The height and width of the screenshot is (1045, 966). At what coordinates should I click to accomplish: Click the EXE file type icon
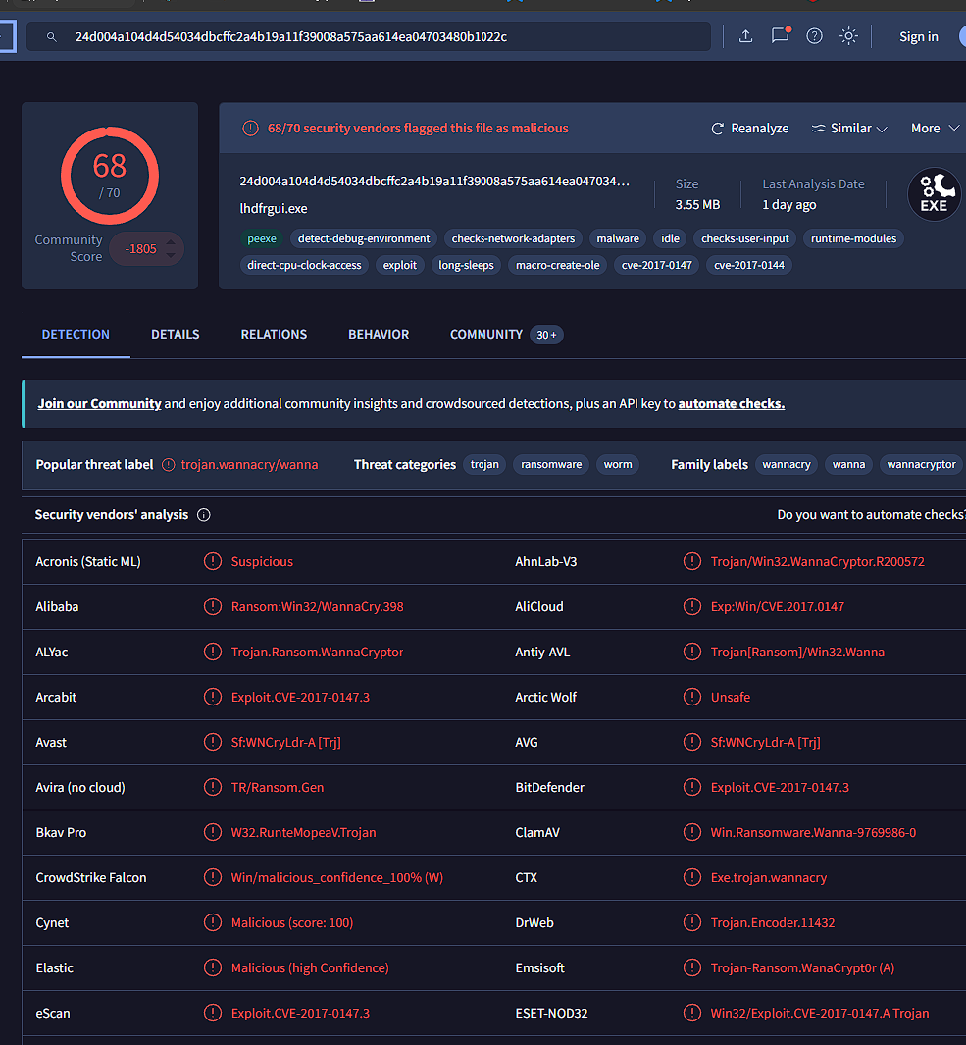coord(934,194)
